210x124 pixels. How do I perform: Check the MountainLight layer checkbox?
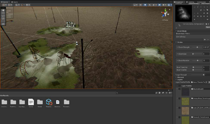pyautogui.click(x=179, y=89)
